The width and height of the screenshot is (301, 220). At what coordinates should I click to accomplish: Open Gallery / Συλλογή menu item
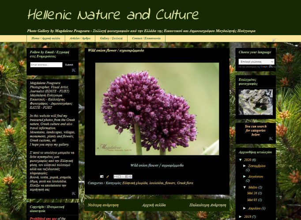click(x=111, y=38)
